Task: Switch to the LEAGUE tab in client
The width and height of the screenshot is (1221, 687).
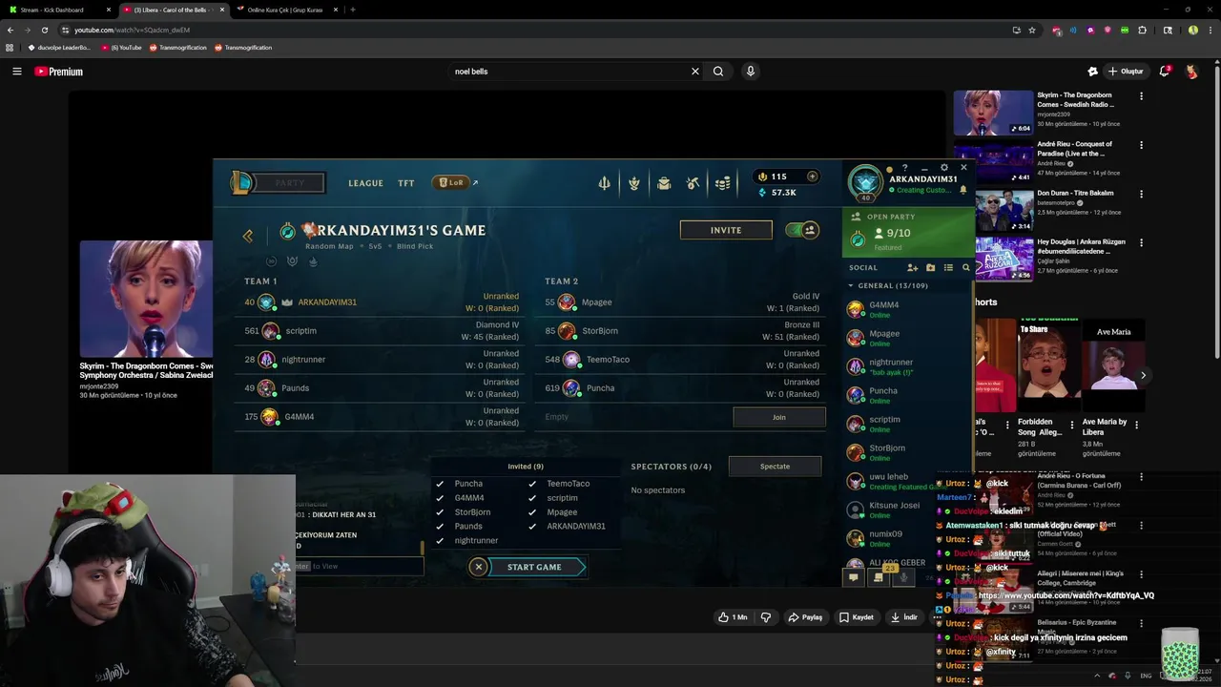Action: click(365, 183)
